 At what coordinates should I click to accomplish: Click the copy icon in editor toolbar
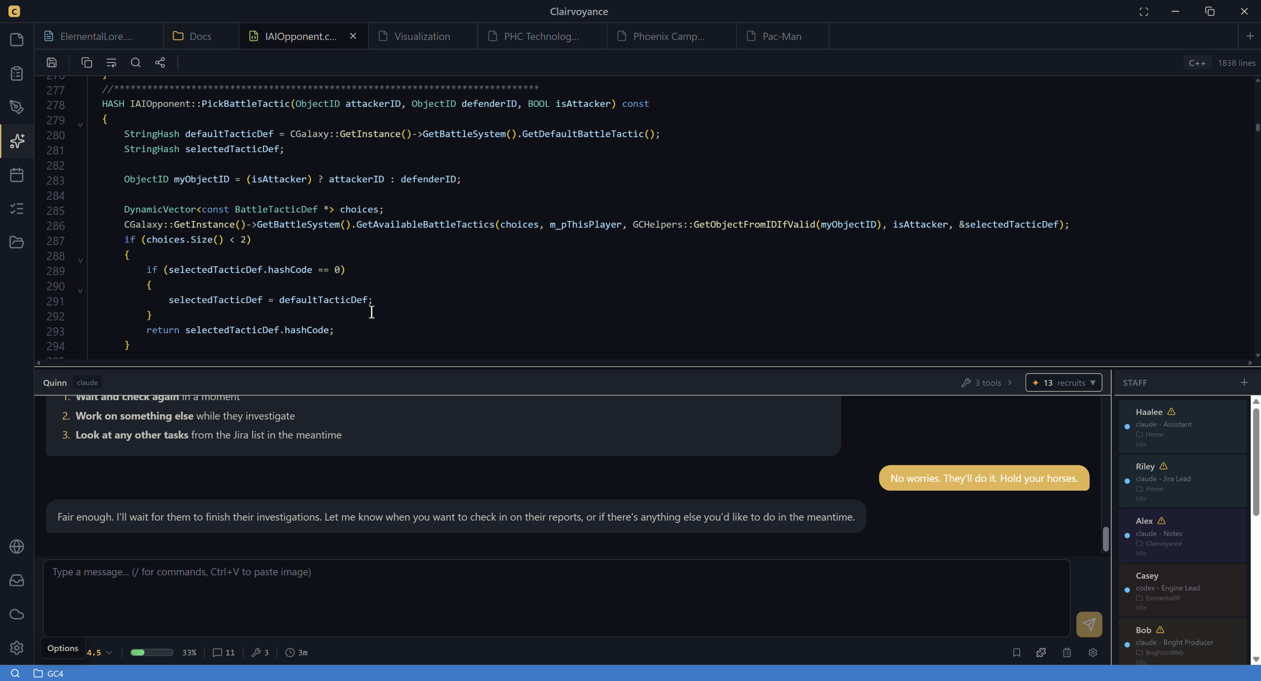[x=87, y=62]
